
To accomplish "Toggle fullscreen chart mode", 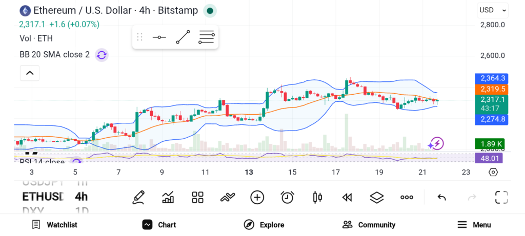I will pyautogui.click(x=501, y=197).
